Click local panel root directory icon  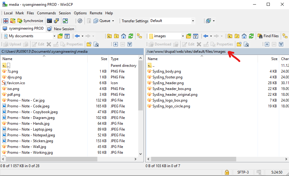tap(116, 36)
